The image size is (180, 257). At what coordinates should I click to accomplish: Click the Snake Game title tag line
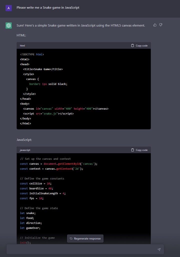pyautogui.click(x=43, y=69)
